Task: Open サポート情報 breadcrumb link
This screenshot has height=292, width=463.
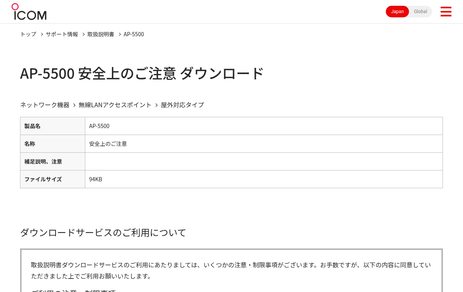Action: coord(62,34)
